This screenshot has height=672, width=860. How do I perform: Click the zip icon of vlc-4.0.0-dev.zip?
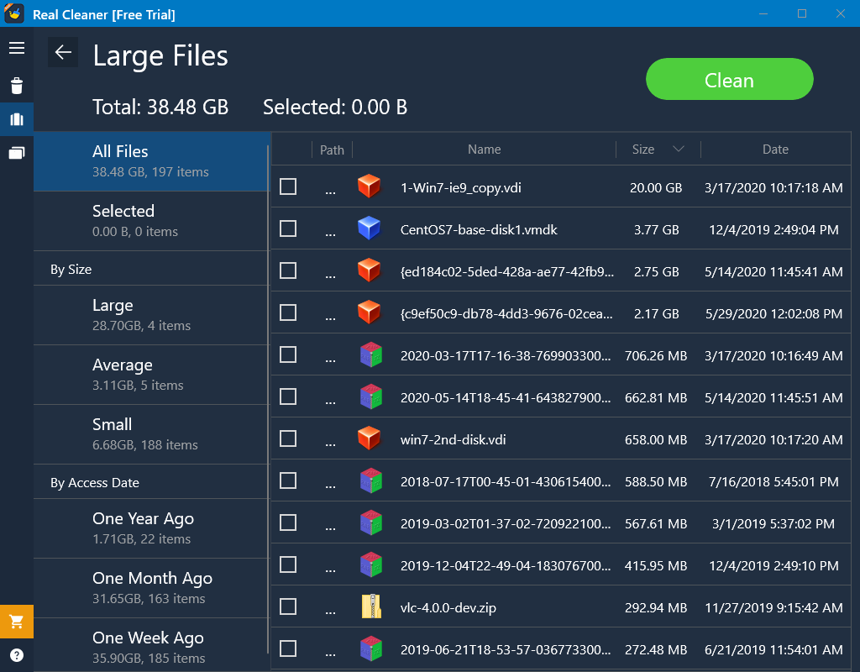click(x=371, y=606)
